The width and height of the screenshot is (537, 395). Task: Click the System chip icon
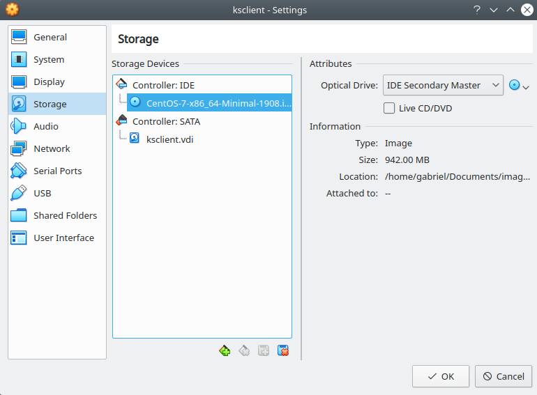click(x=19, y=59)
